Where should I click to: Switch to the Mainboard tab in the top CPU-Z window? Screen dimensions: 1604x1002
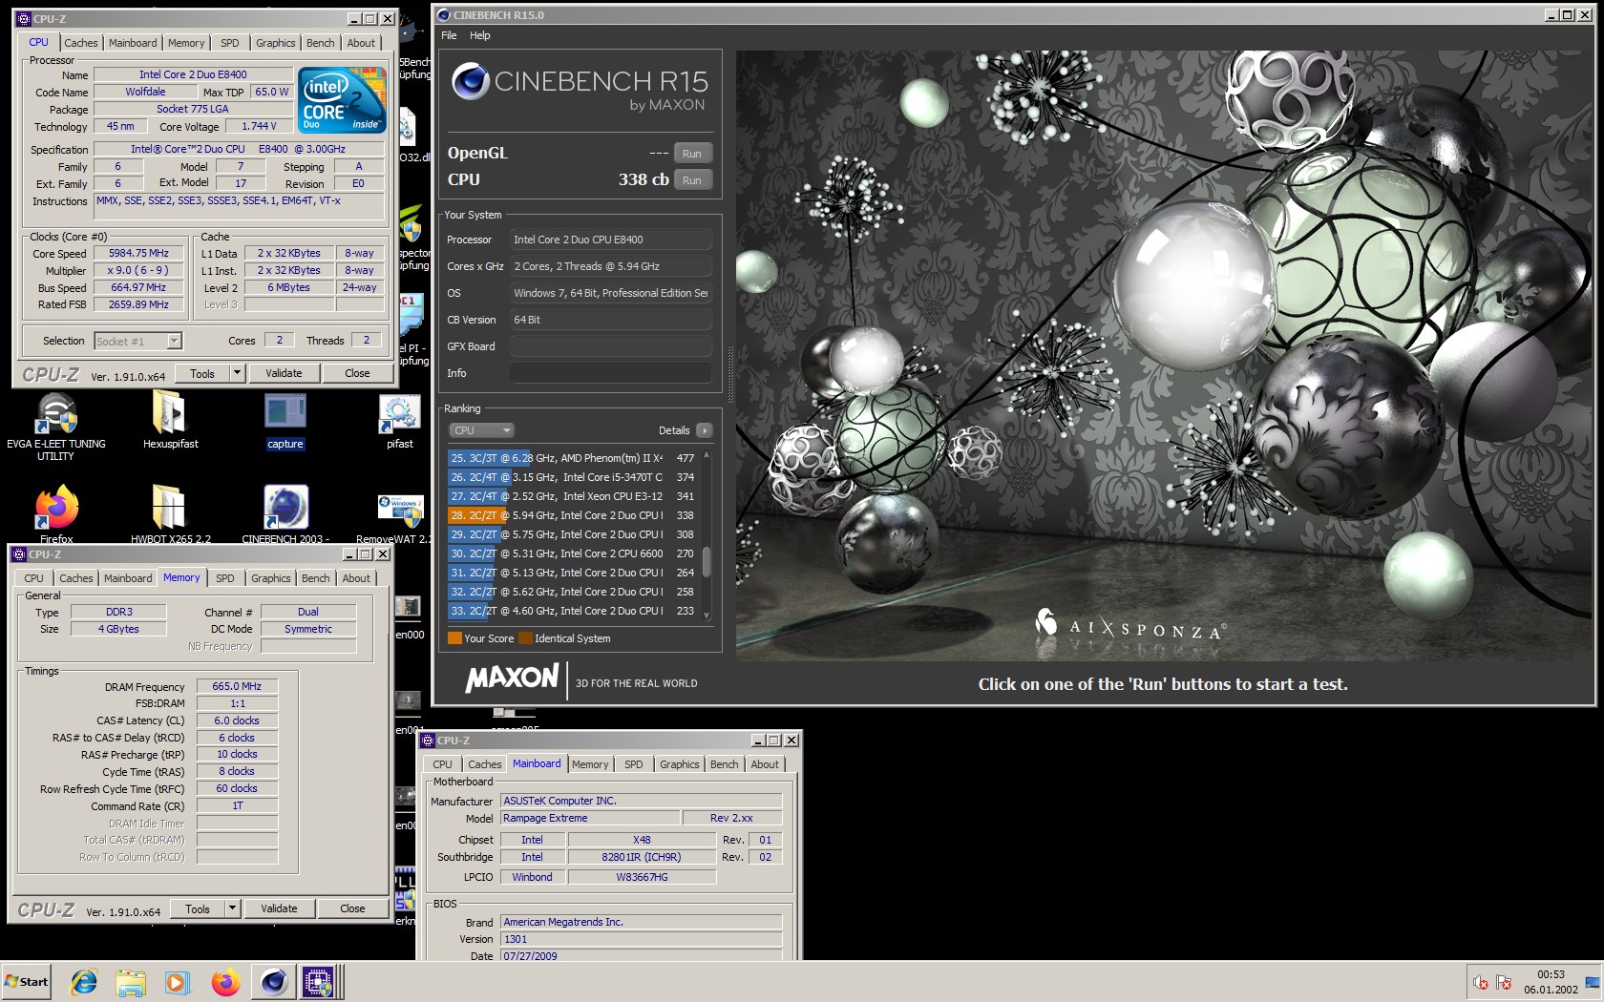tap(133, 43)
